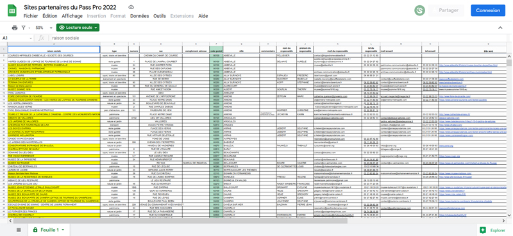Select the code postal header cell
This screenshot has width=513, height=236.
pos(216,50)
